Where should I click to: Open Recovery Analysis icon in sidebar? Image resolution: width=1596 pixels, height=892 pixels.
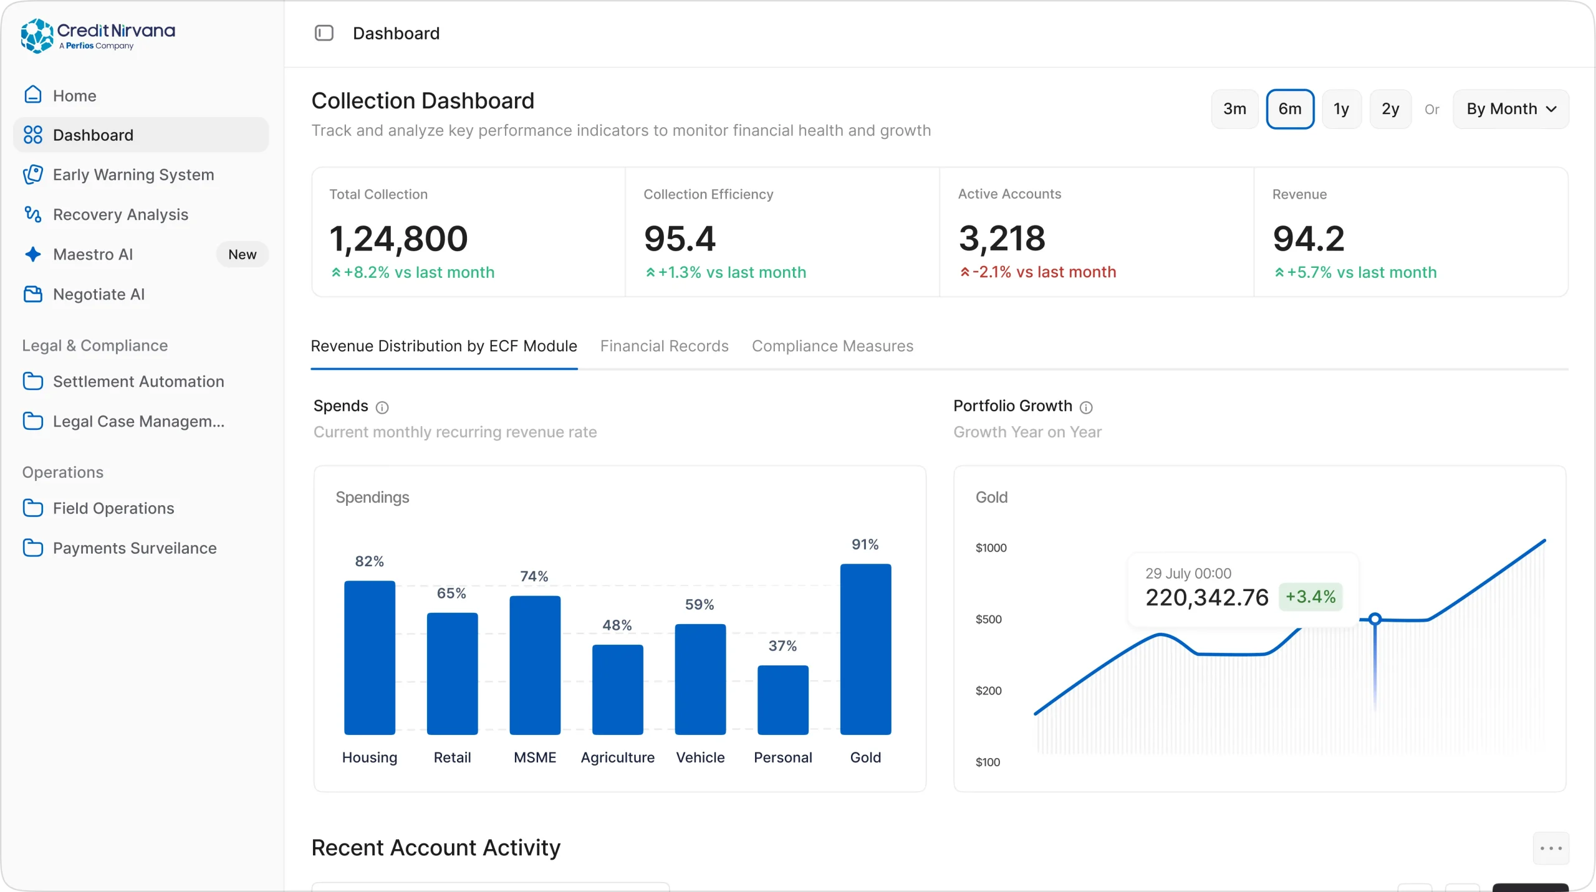(33, 214)
